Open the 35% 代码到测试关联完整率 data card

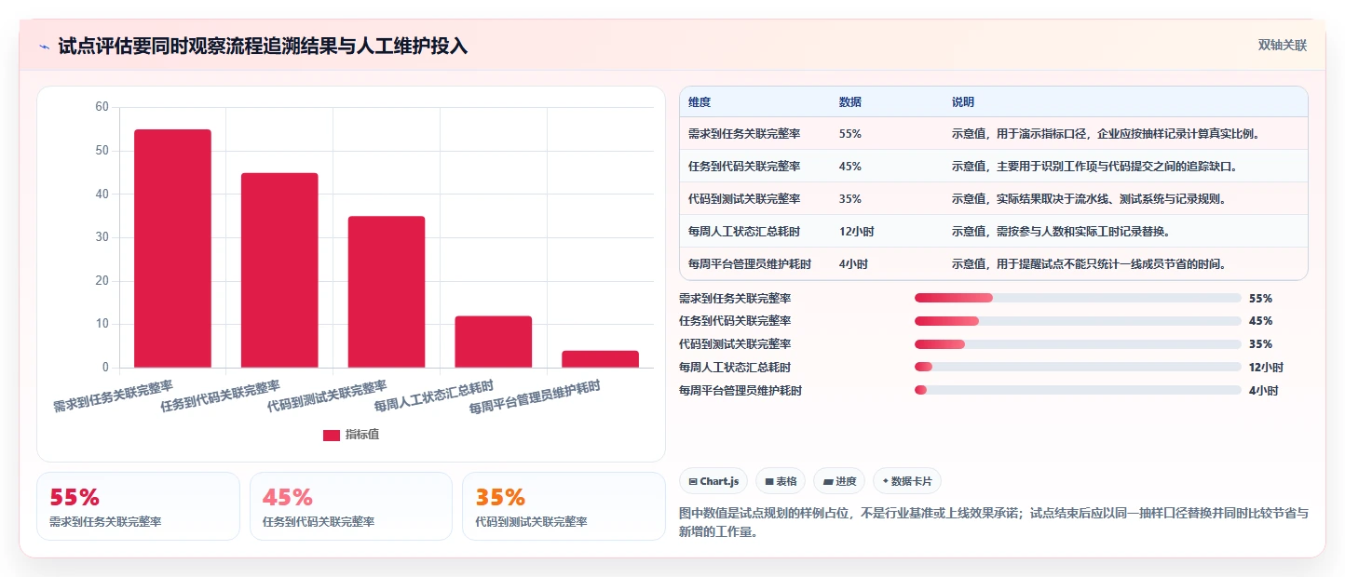pos(564,506)
